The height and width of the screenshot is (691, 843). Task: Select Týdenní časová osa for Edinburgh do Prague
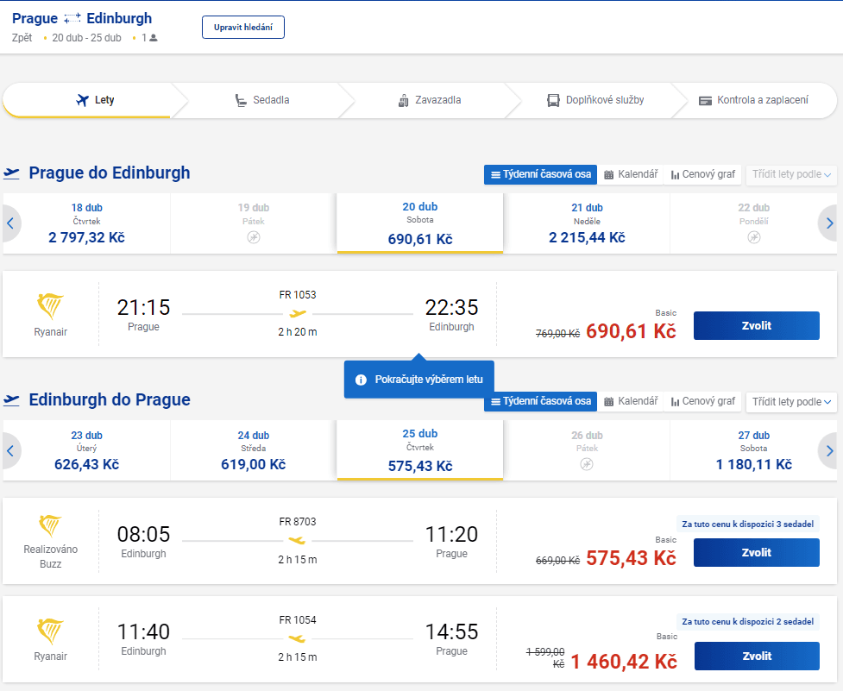click(x=540, y=401)
